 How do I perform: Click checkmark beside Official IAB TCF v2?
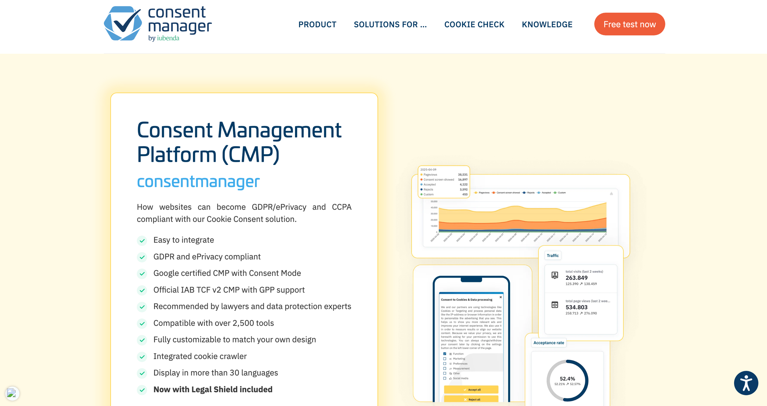[x=142, y=290]
